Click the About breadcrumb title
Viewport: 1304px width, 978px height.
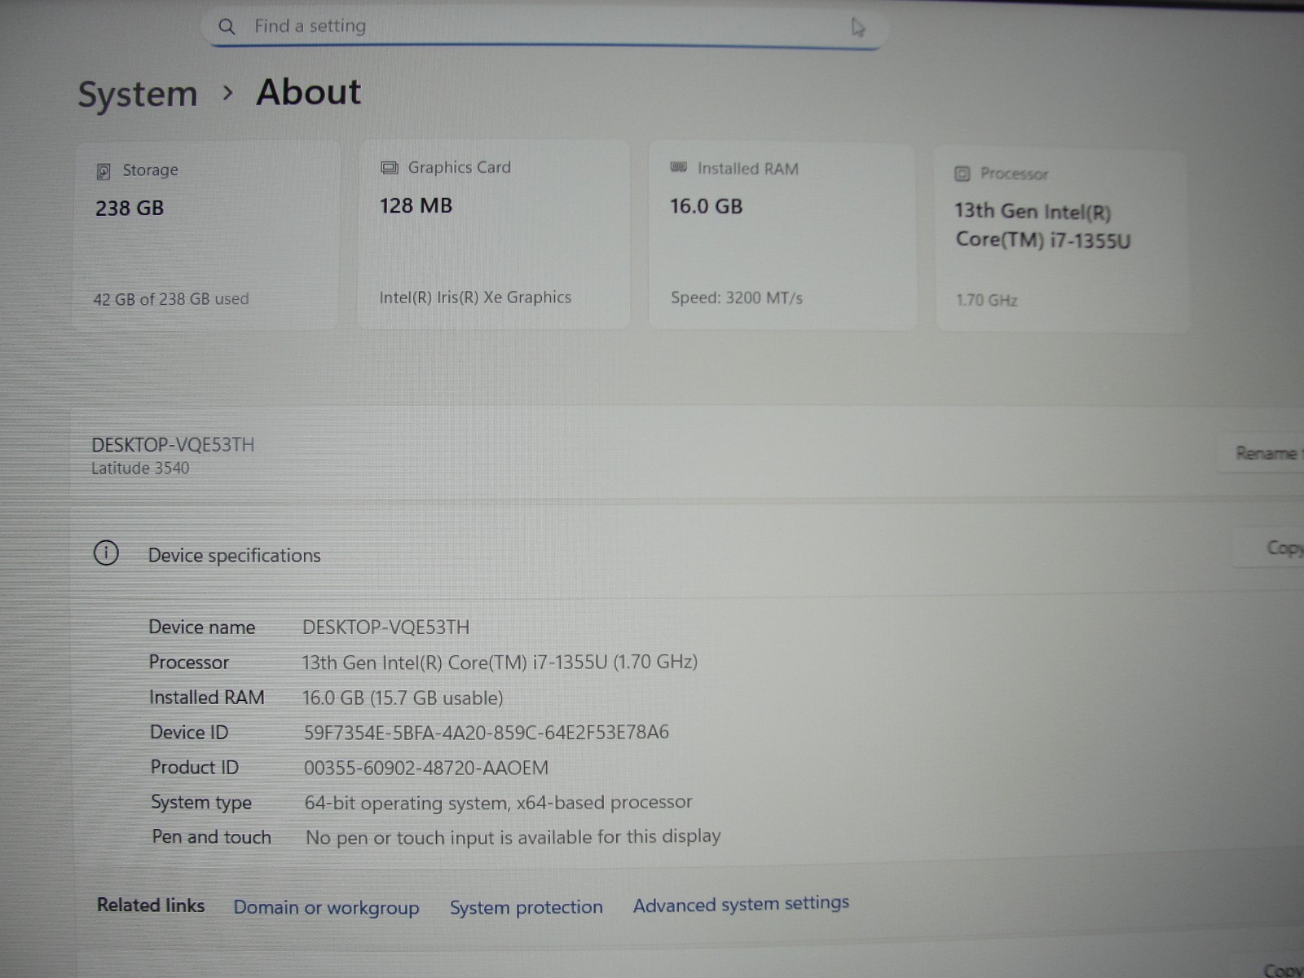coord(308,92)
